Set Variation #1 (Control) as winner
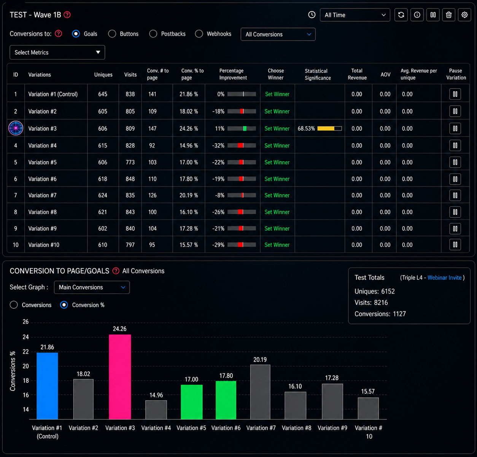 (x=277, y=94)
